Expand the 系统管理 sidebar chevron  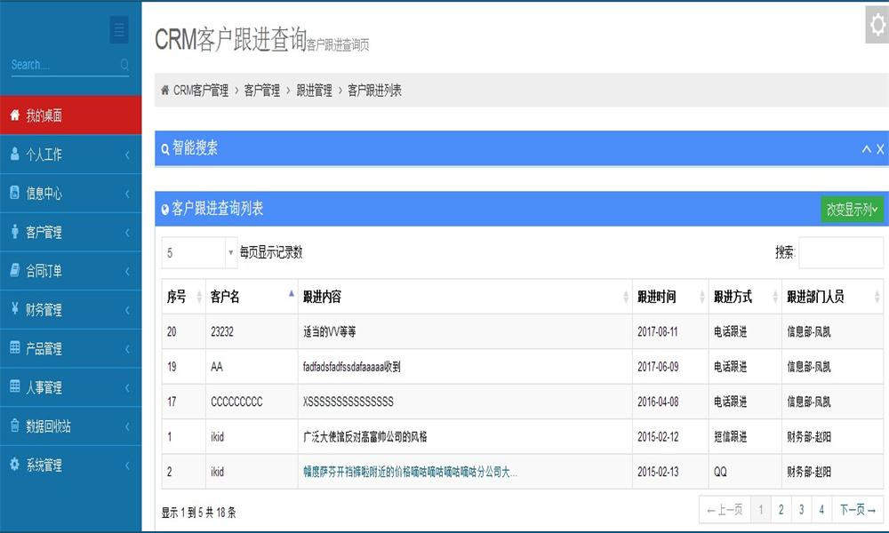128,465
